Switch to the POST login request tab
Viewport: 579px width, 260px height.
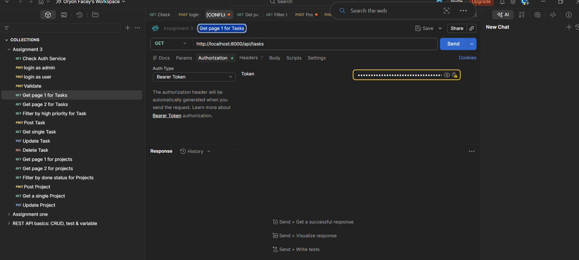click(189, 15)
